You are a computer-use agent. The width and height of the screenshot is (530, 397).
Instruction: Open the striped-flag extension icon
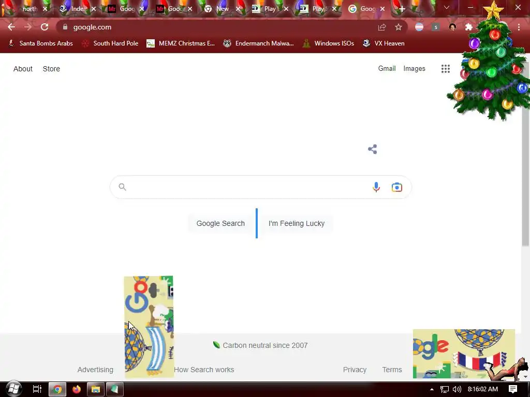pyautogui.click(x=419, y=27)
